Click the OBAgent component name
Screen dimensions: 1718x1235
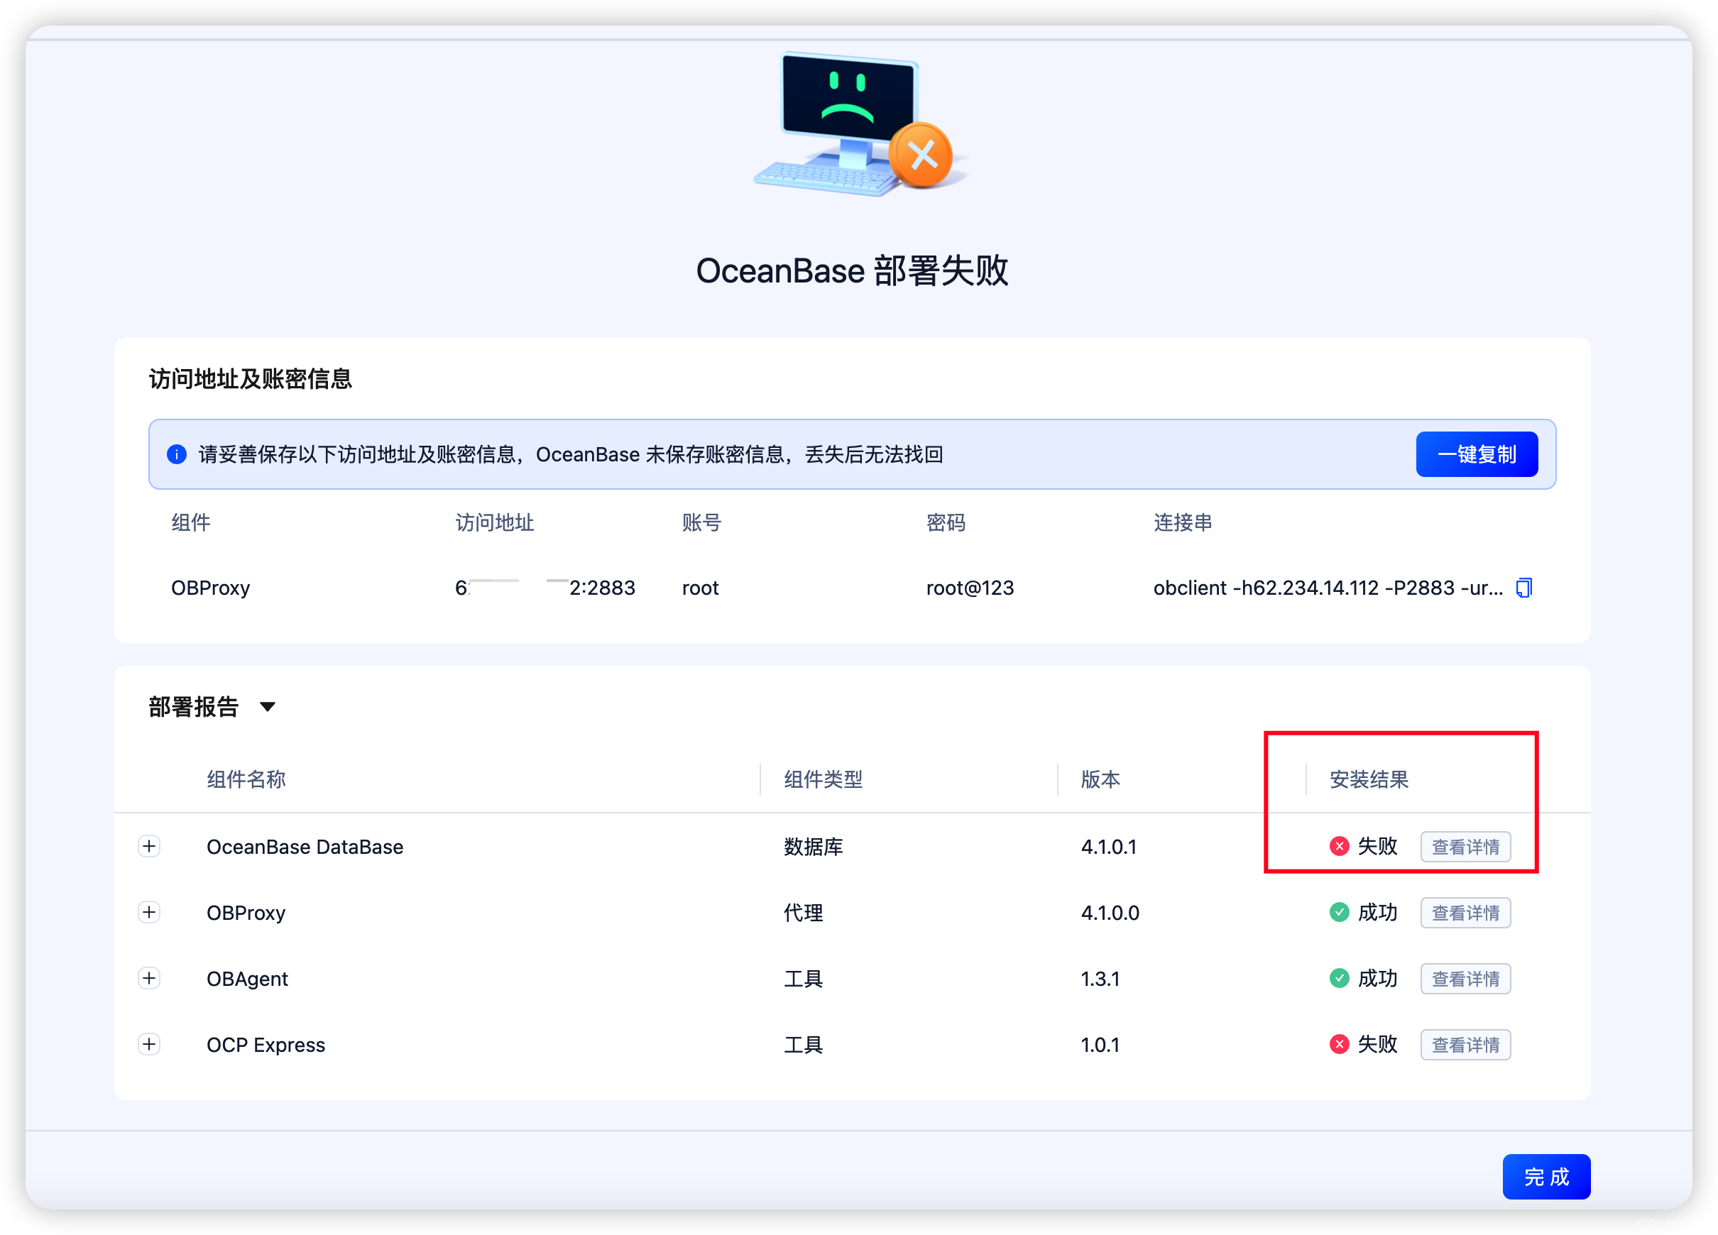247,978
